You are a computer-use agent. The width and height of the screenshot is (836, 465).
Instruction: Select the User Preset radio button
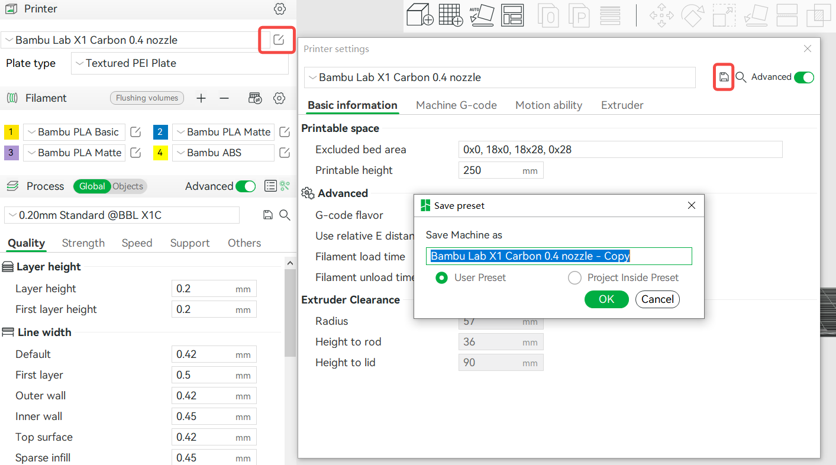(x=441, y=277)
